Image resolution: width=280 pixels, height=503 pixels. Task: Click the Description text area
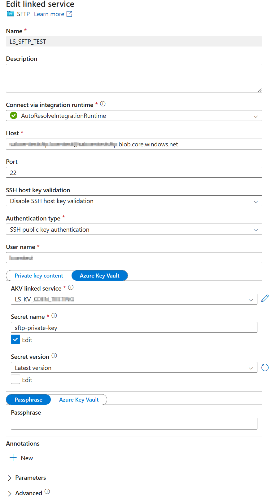(134, 78)
